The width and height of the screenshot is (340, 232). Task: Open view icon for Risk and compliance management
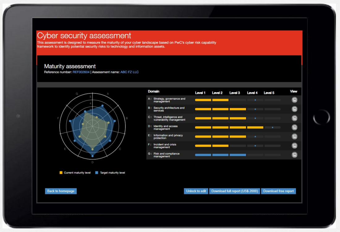click(295, 155)
